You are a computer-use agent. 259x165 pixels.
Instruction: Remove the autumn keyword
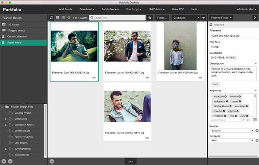click(x=240, y=97)
